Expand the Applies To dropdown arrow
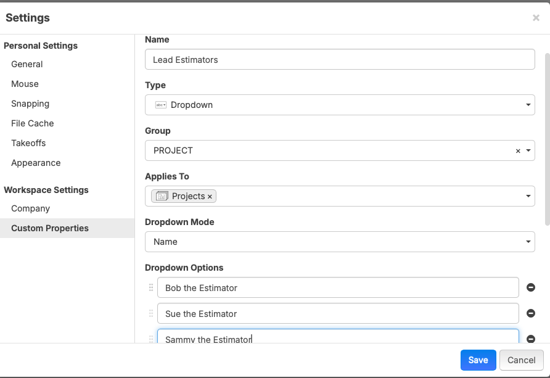Viewport: 550px width, 378px height. pos(529,196)
